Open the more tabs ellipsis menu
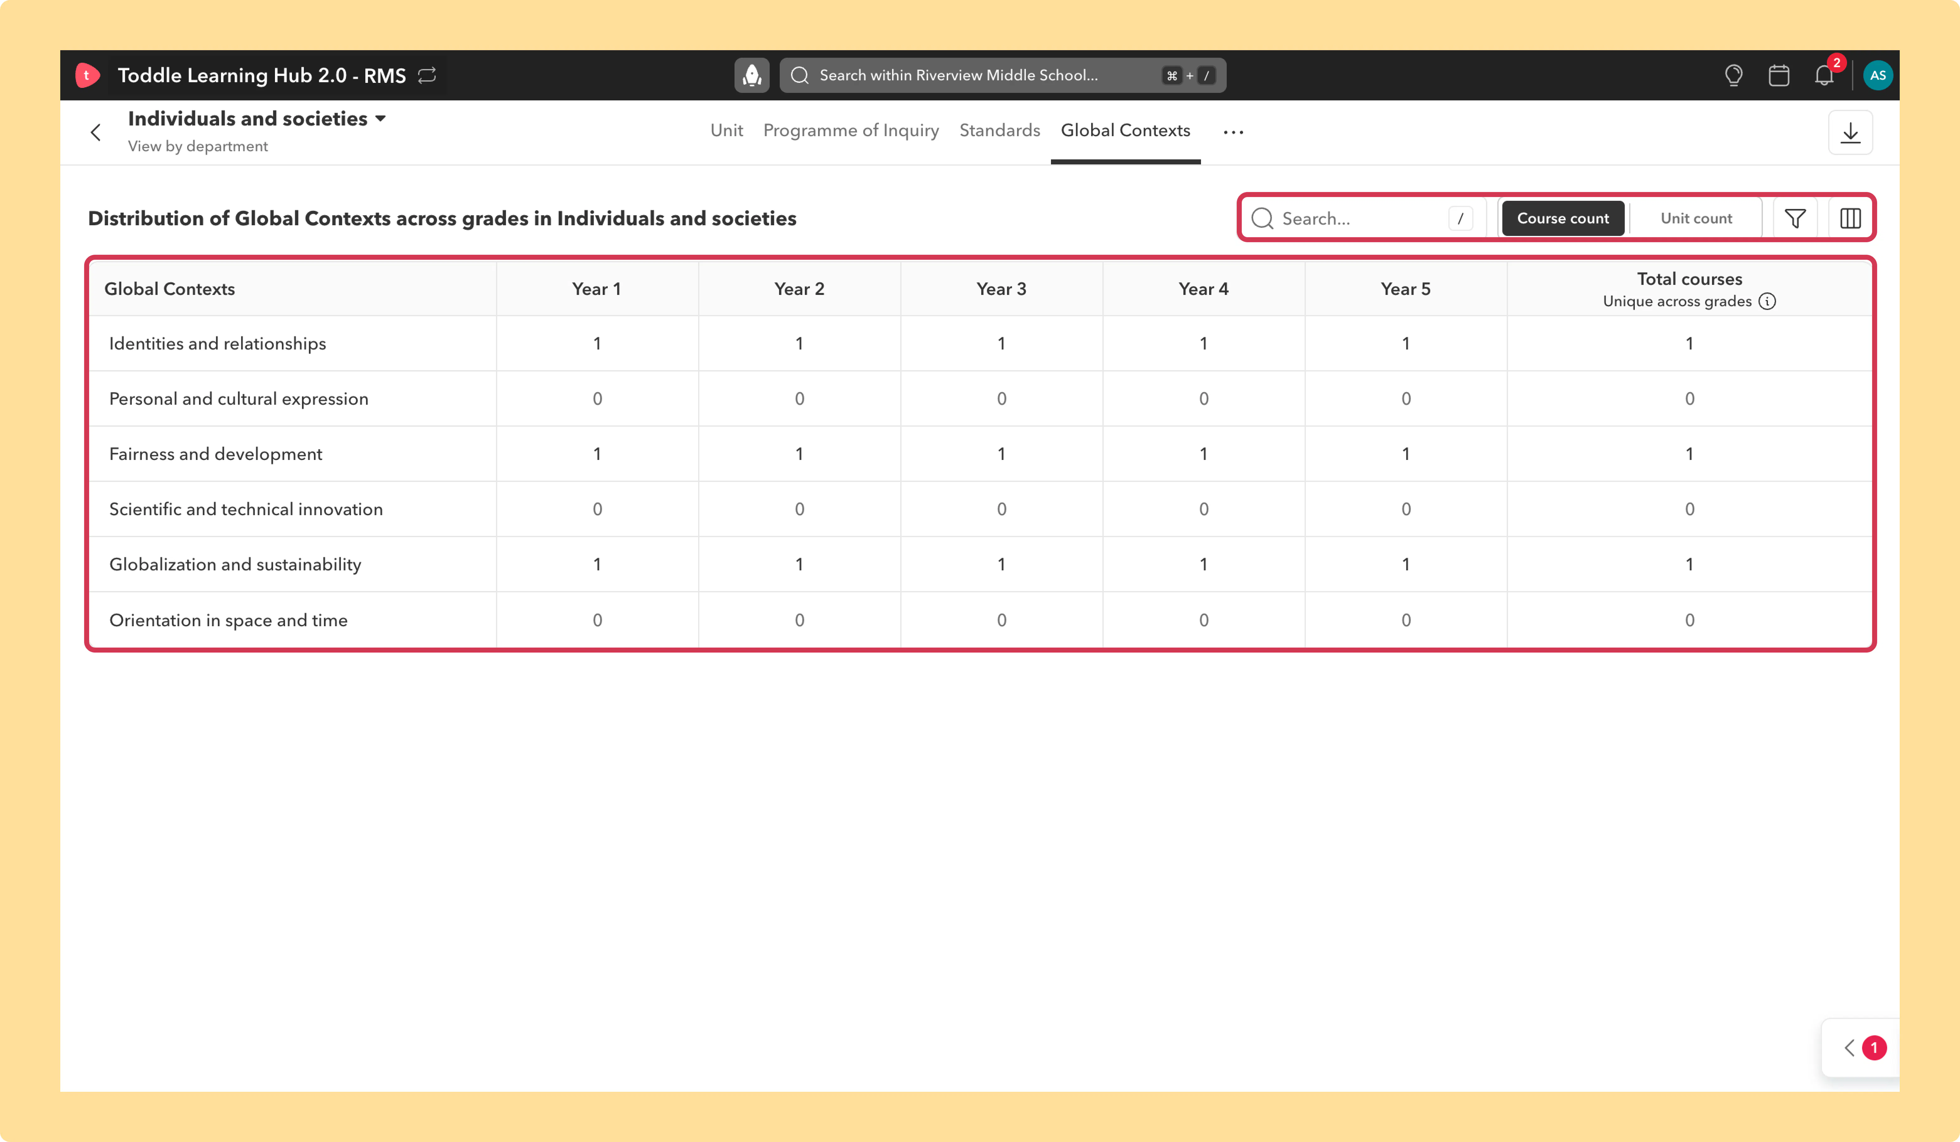Screen dimensions: 1960x1142 1234,132
